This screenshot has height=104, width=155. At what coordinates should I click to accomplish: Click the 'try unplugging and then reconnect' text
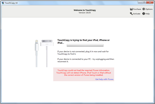[x=86, y=60]
